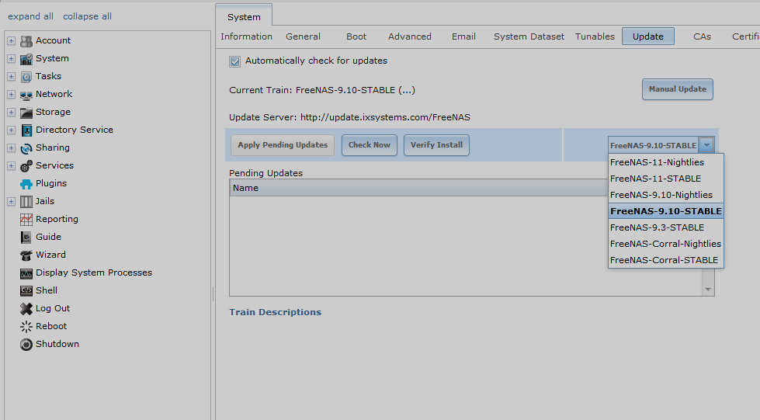The width and height of the screenshot is (760, 420).
Task: Click the Network icon
Action: point(26,95)
